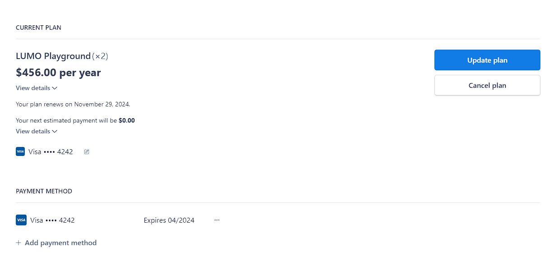Image resolution: width=549 pixels, height=261 pixels.
Task: Select the Visa •••• 4242 text in the Payment Method list
Action: (52, 220)
